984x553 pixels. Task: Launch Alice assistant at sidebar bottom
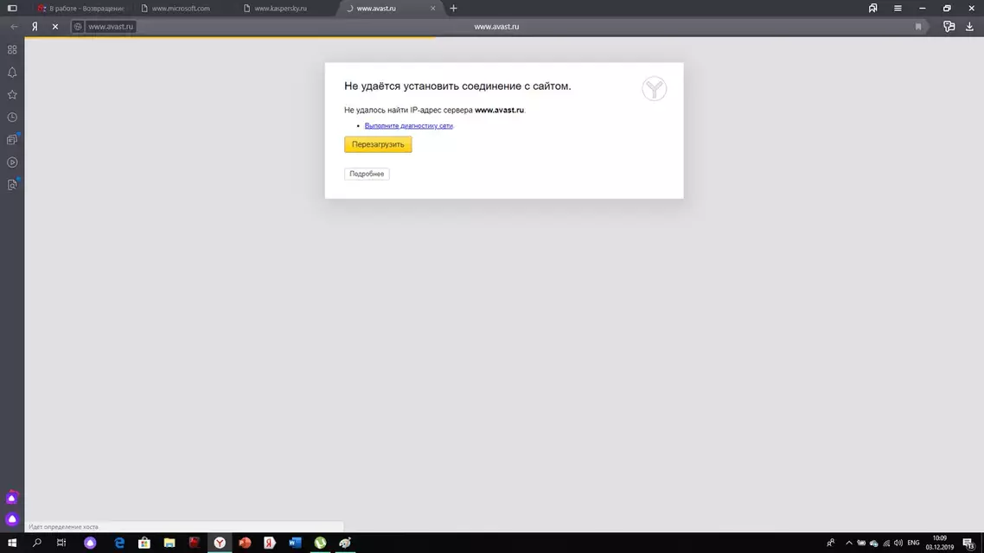(12, 519)
